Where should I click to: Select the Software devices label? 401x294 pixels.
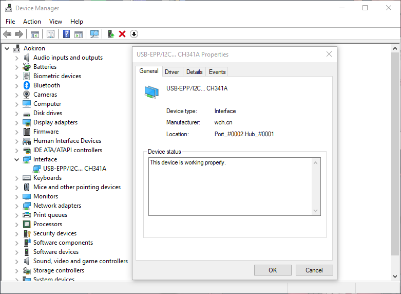tap(56, 252)
